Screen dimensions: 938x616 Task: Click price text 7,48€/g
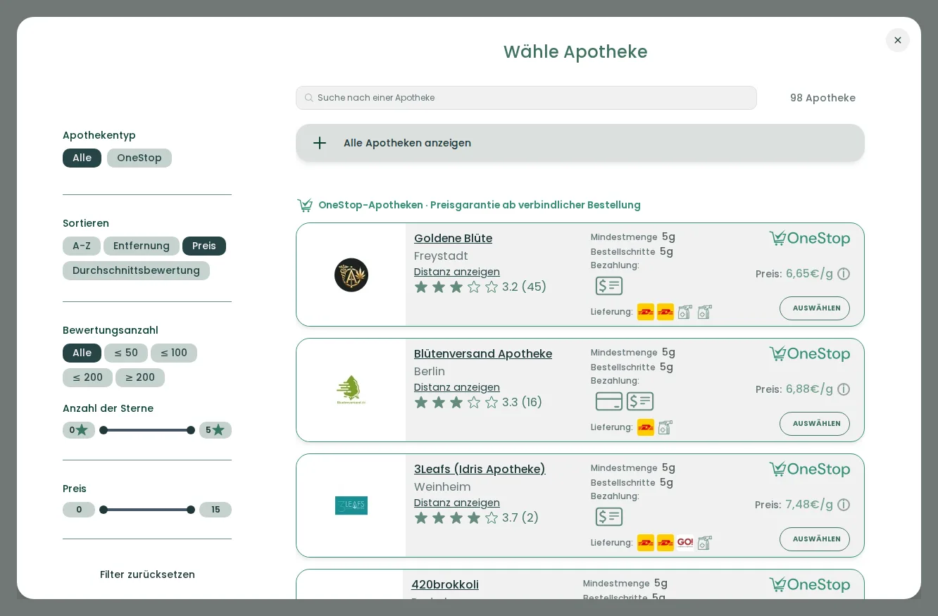pyautogui.click(x=809, y=505)
